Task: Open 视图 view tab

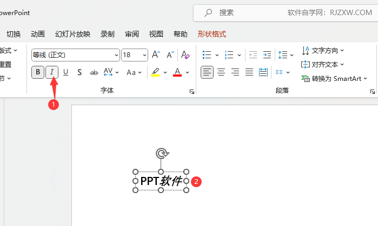Action: click(x=156, y=34)
